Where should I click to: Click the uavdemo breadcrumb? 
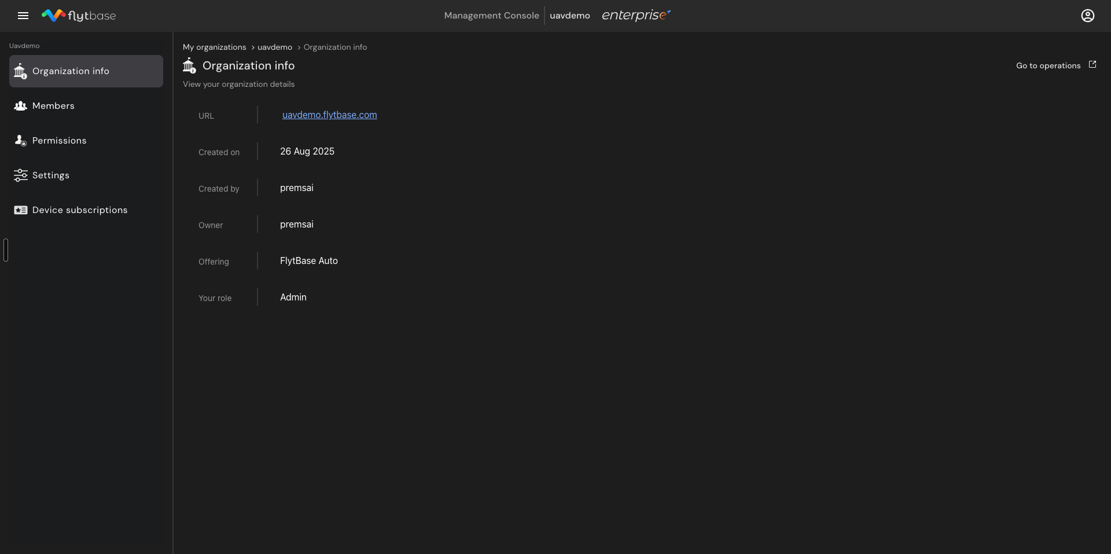click(275, 47)
